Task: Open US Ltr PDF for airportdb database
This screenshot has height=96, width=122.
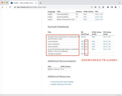Action: click(105, 49)
